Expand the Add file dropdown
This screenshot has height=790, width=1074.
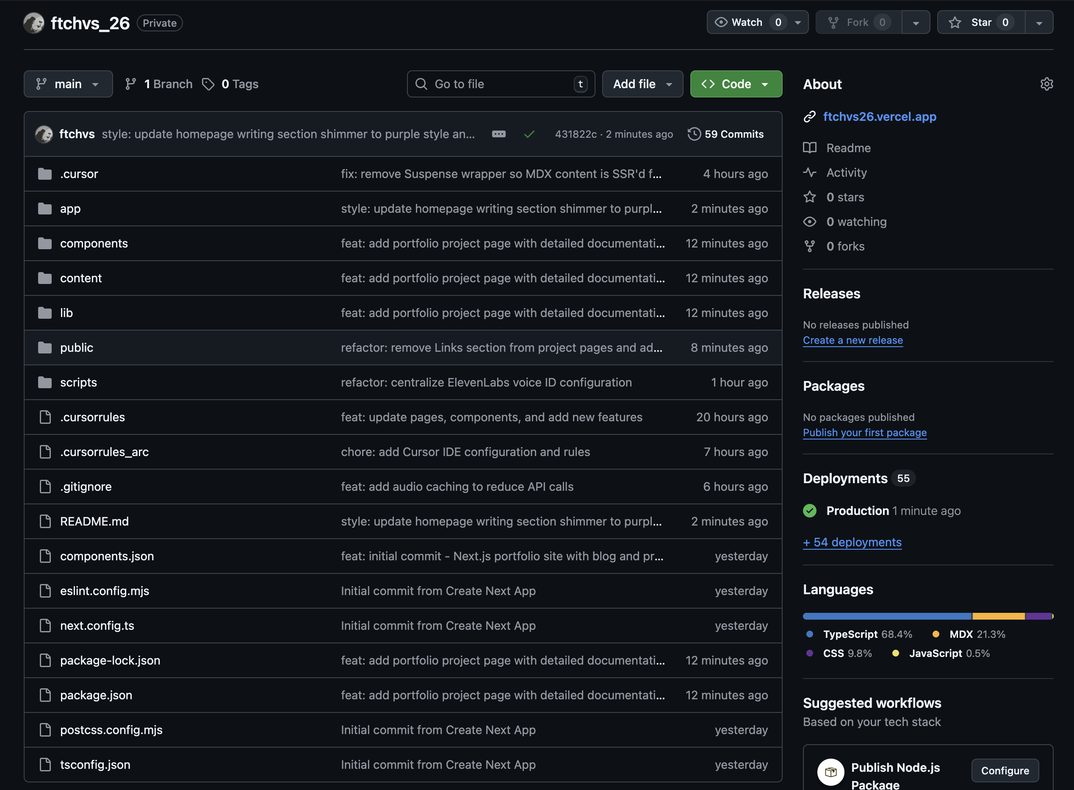[642, 84]
